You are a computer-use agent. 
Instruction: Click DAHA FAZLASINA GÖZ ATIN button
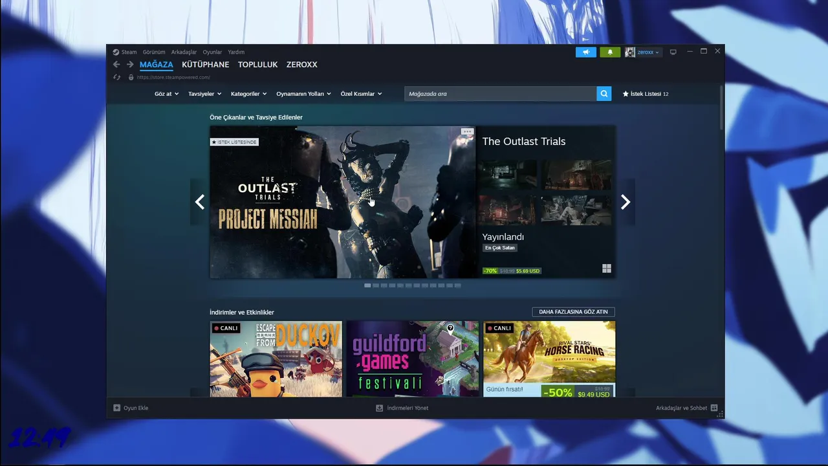point(573,312)
